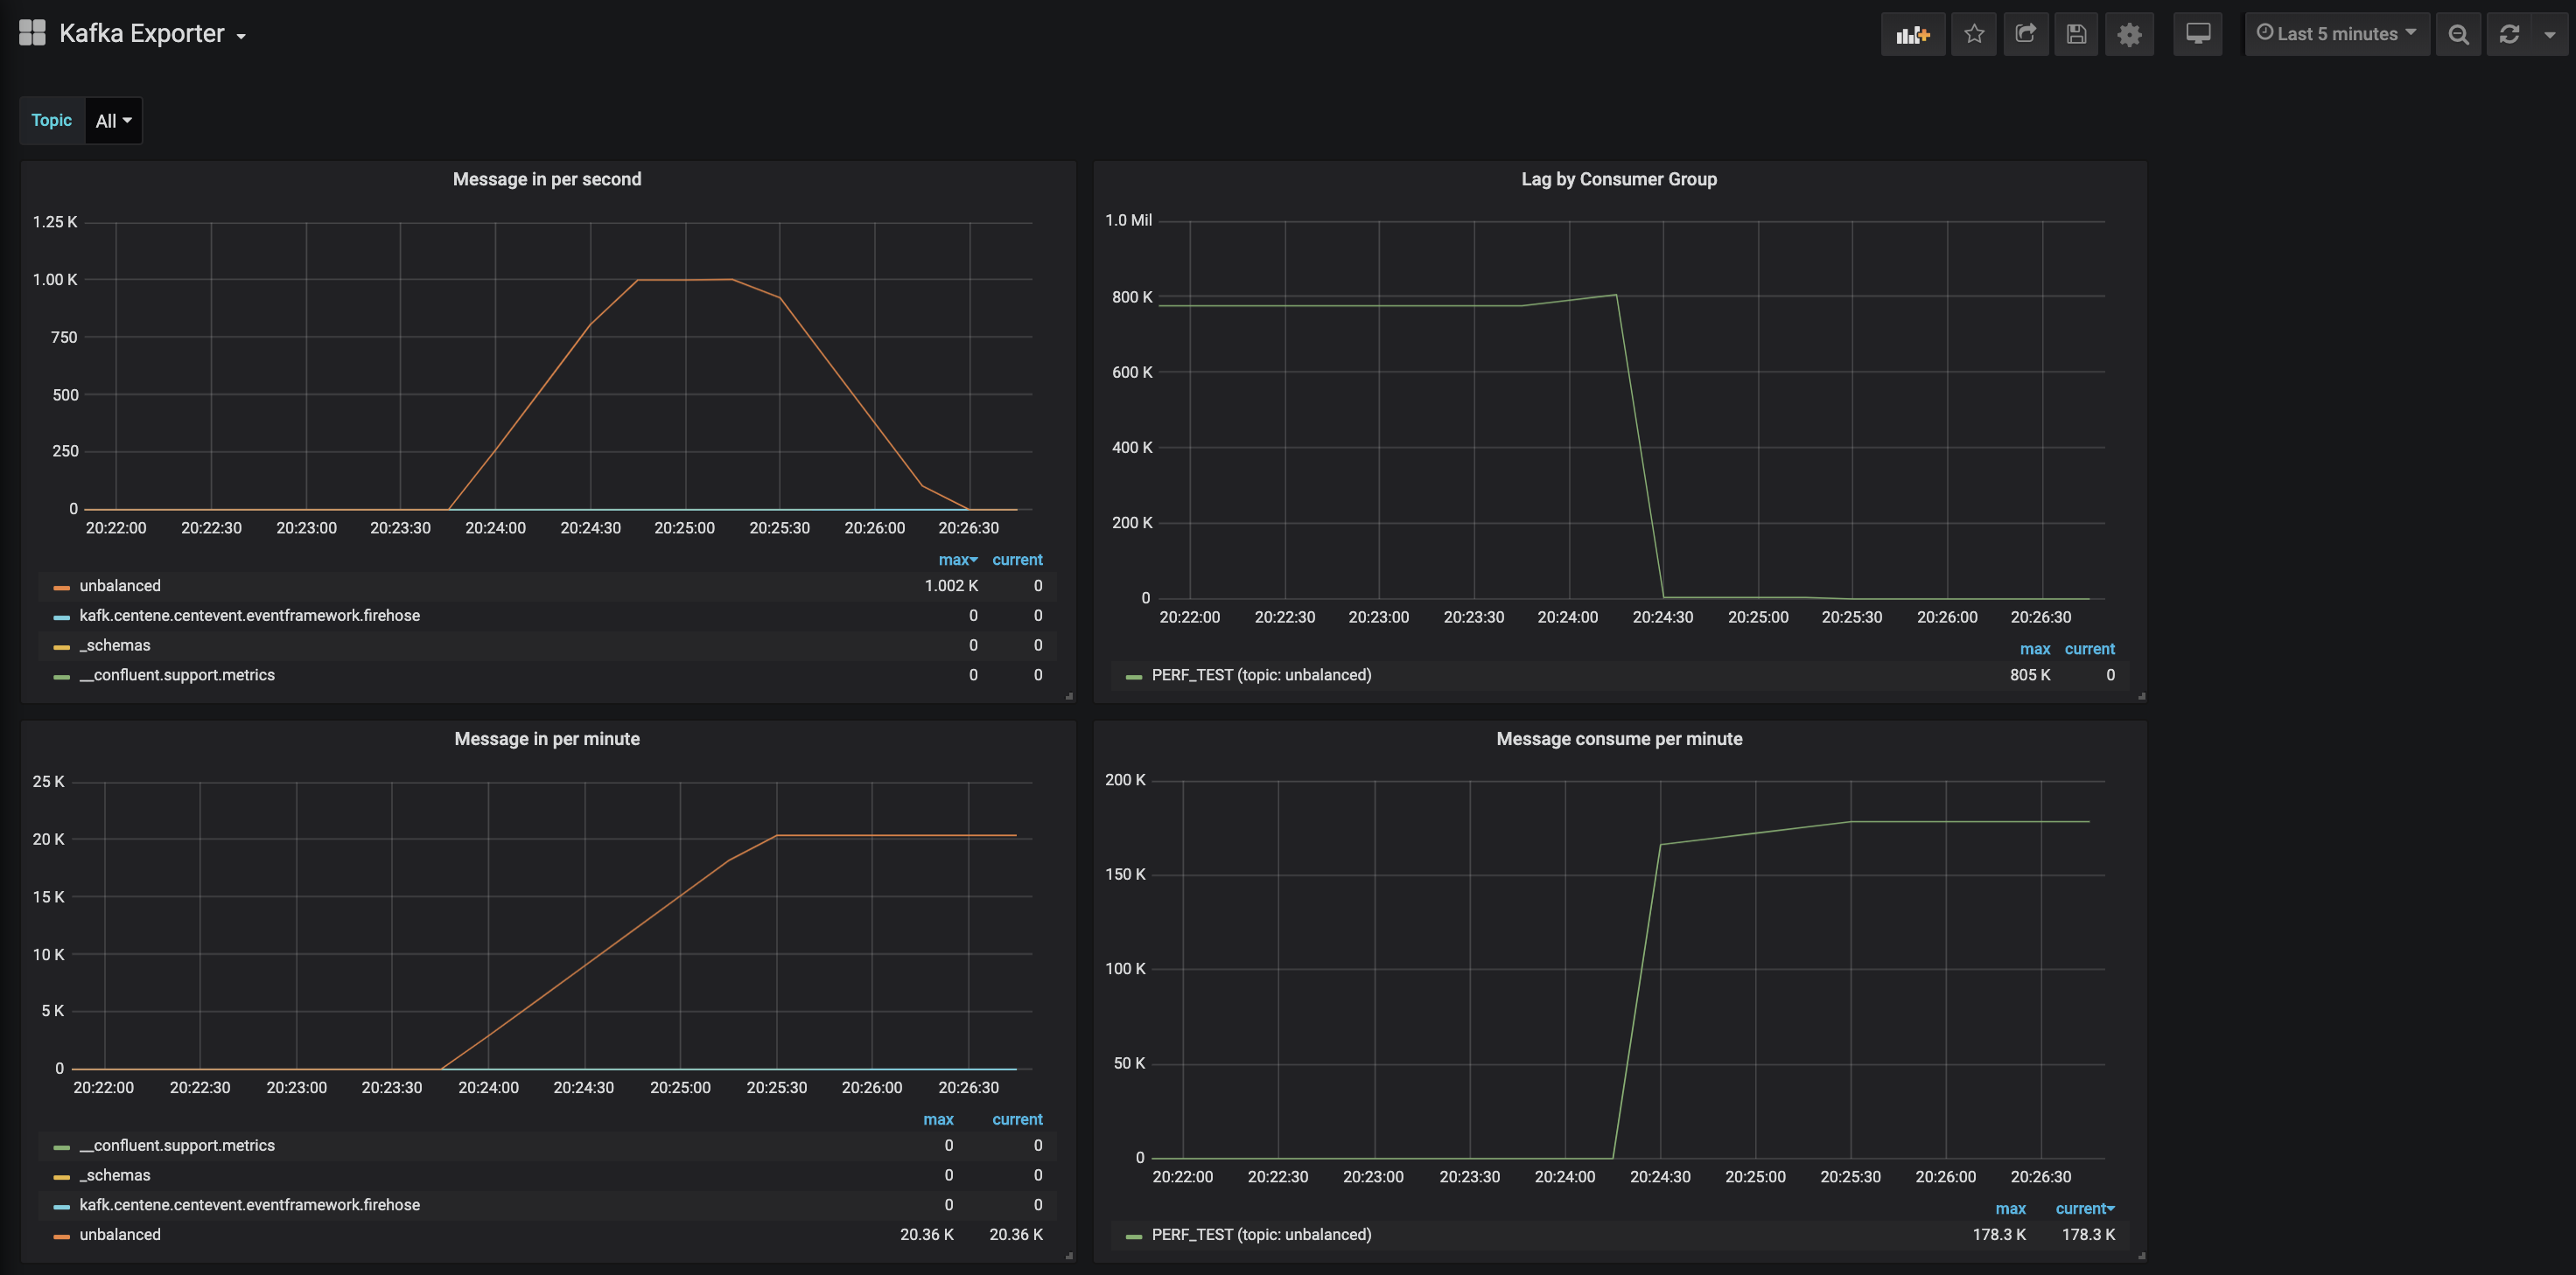Open dashboard settings gear
The height and width of the screenshot is (1275, 2576).
(x=2129, y=34)
